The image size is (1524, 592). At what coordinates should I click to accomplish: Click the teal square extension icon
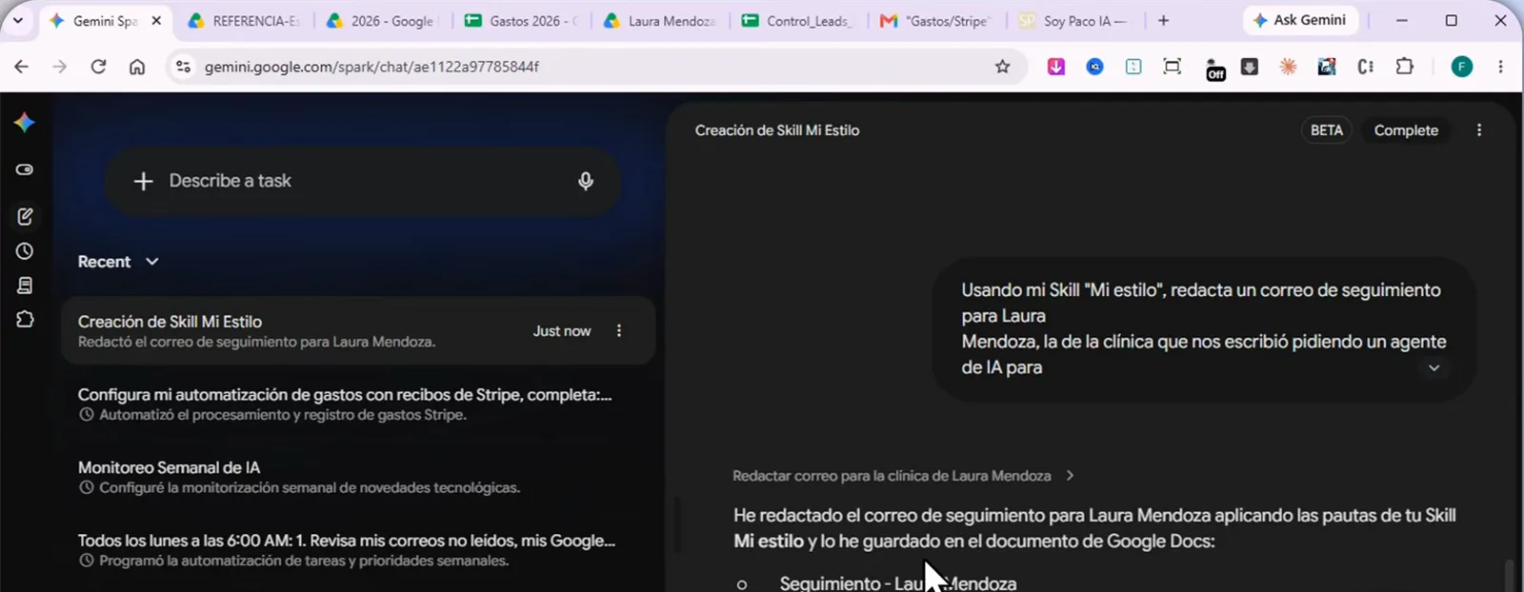pyautogui.click(x=1133, y=67)
